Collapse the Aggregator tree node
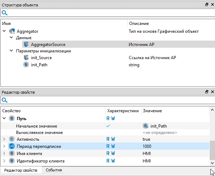Screen dimensions: 215x176 [4, 31]
